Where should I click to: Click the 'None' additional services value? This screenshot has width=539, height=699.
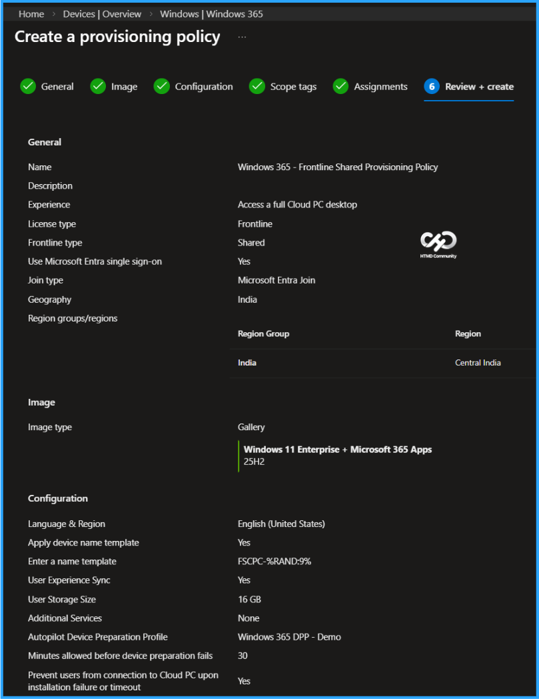click(x=249, y=618)
